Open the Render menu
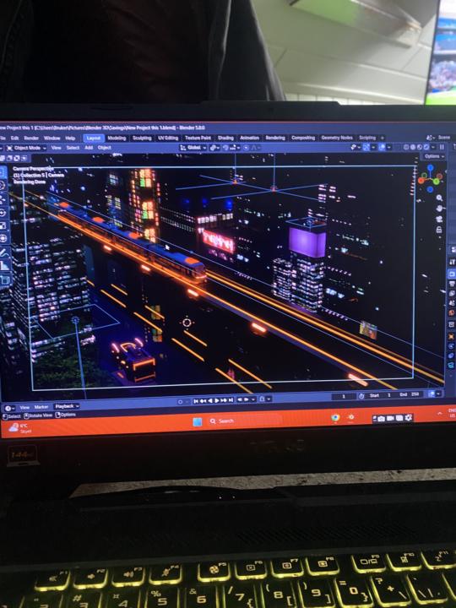The height and width of the screenshot is (608, 456). click(31, 138)
